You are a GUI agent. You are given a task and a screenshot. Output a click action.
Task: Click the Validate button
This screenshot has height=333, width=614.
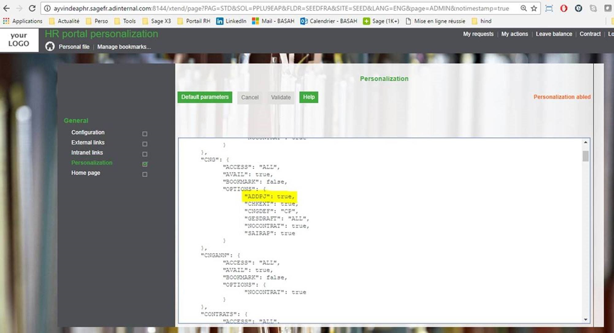point(280,97)
